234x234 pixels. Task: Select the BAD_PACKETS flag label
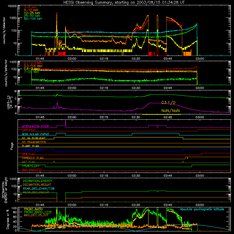click(32, 170)
